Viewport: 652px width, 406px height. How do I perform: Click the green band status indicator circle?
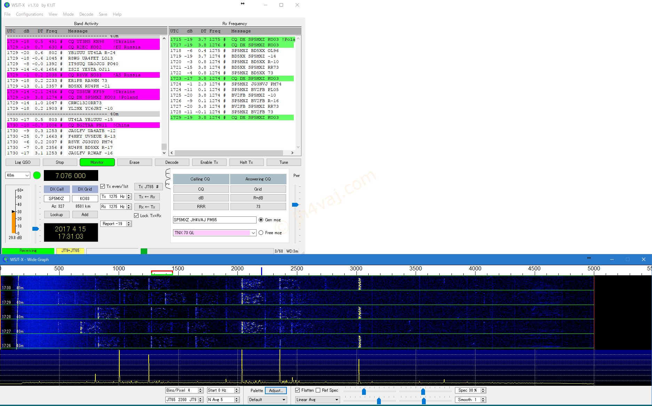(x=37, y=175)
